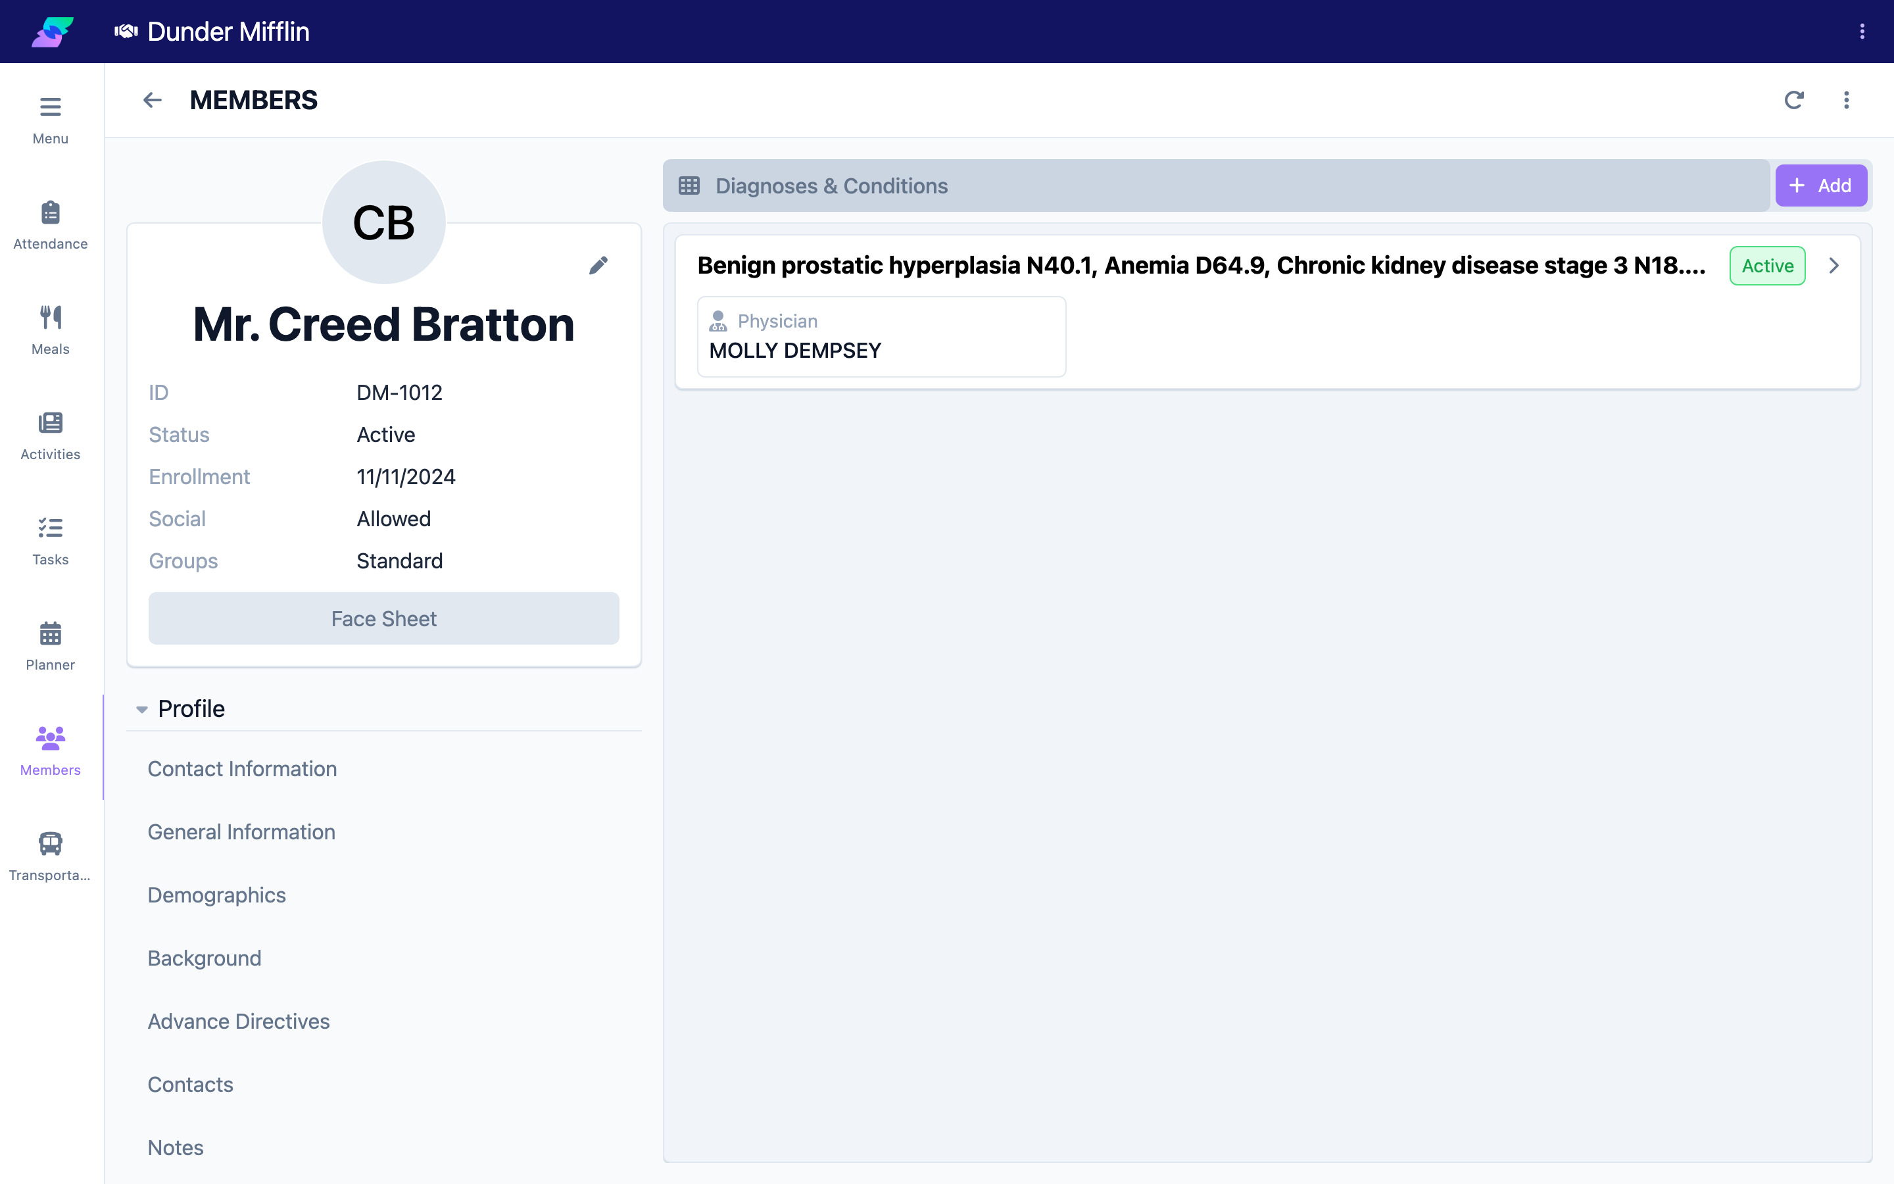Open the MEMBERS header kebab menu
The width and height of the screenshot is (1894, 1184).
(1846, 100)
